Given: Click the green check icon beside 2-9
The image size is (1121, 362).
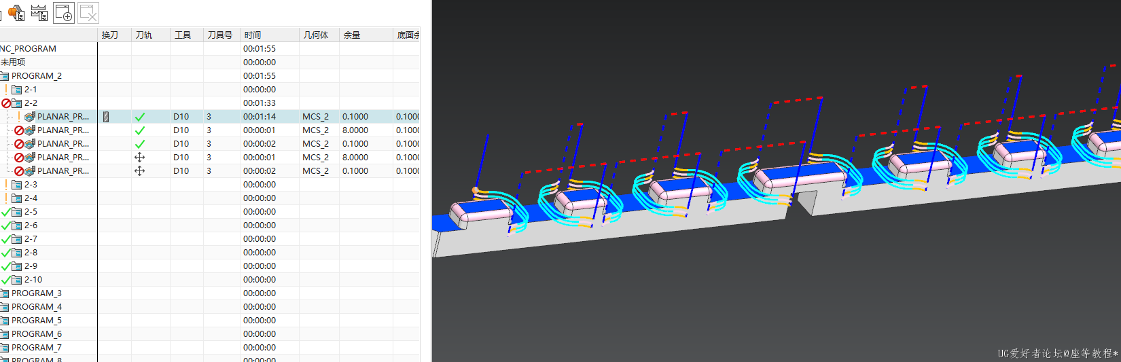Looking at the screenshot, I should [6, 266].
